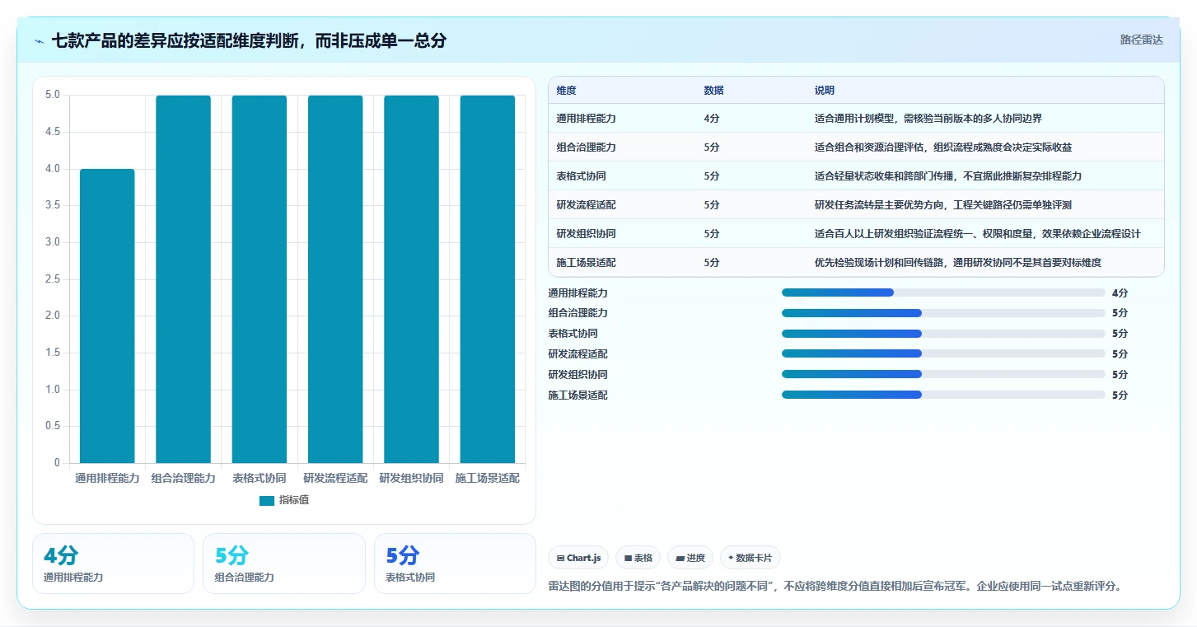Select the 进度 chip
Image resolution: width=1197 pixels, height=627 pixels.
coord(690,558)
